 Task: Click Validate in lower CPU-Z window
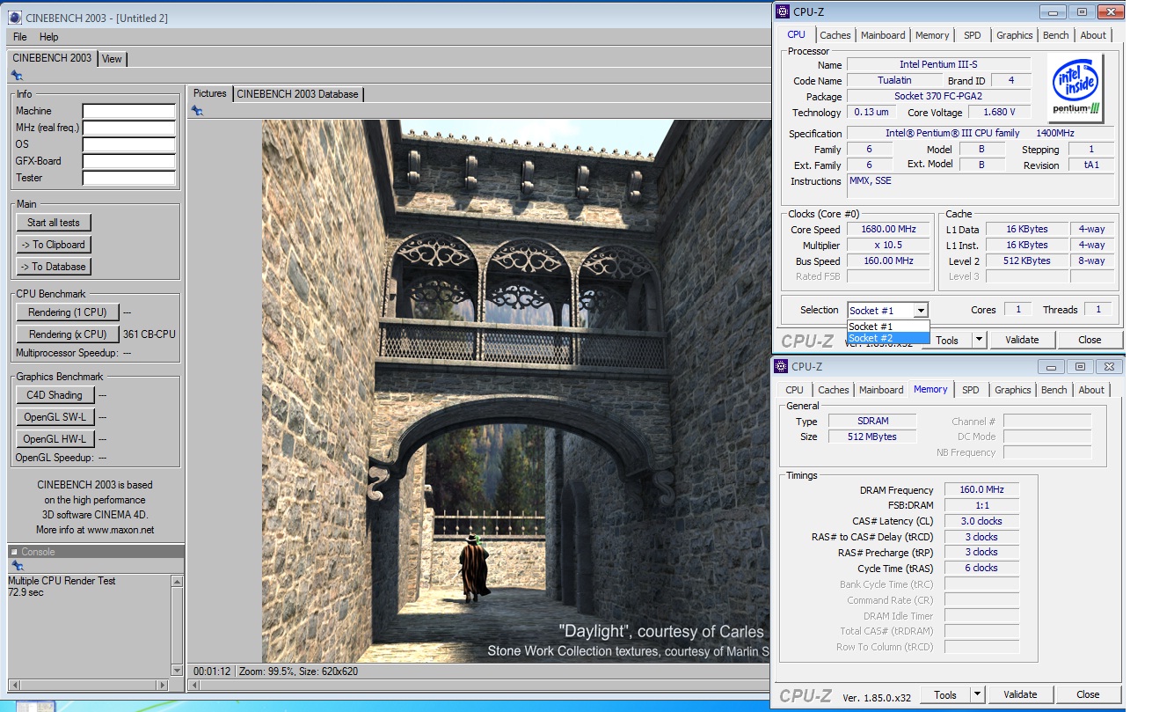[1020, 694]
